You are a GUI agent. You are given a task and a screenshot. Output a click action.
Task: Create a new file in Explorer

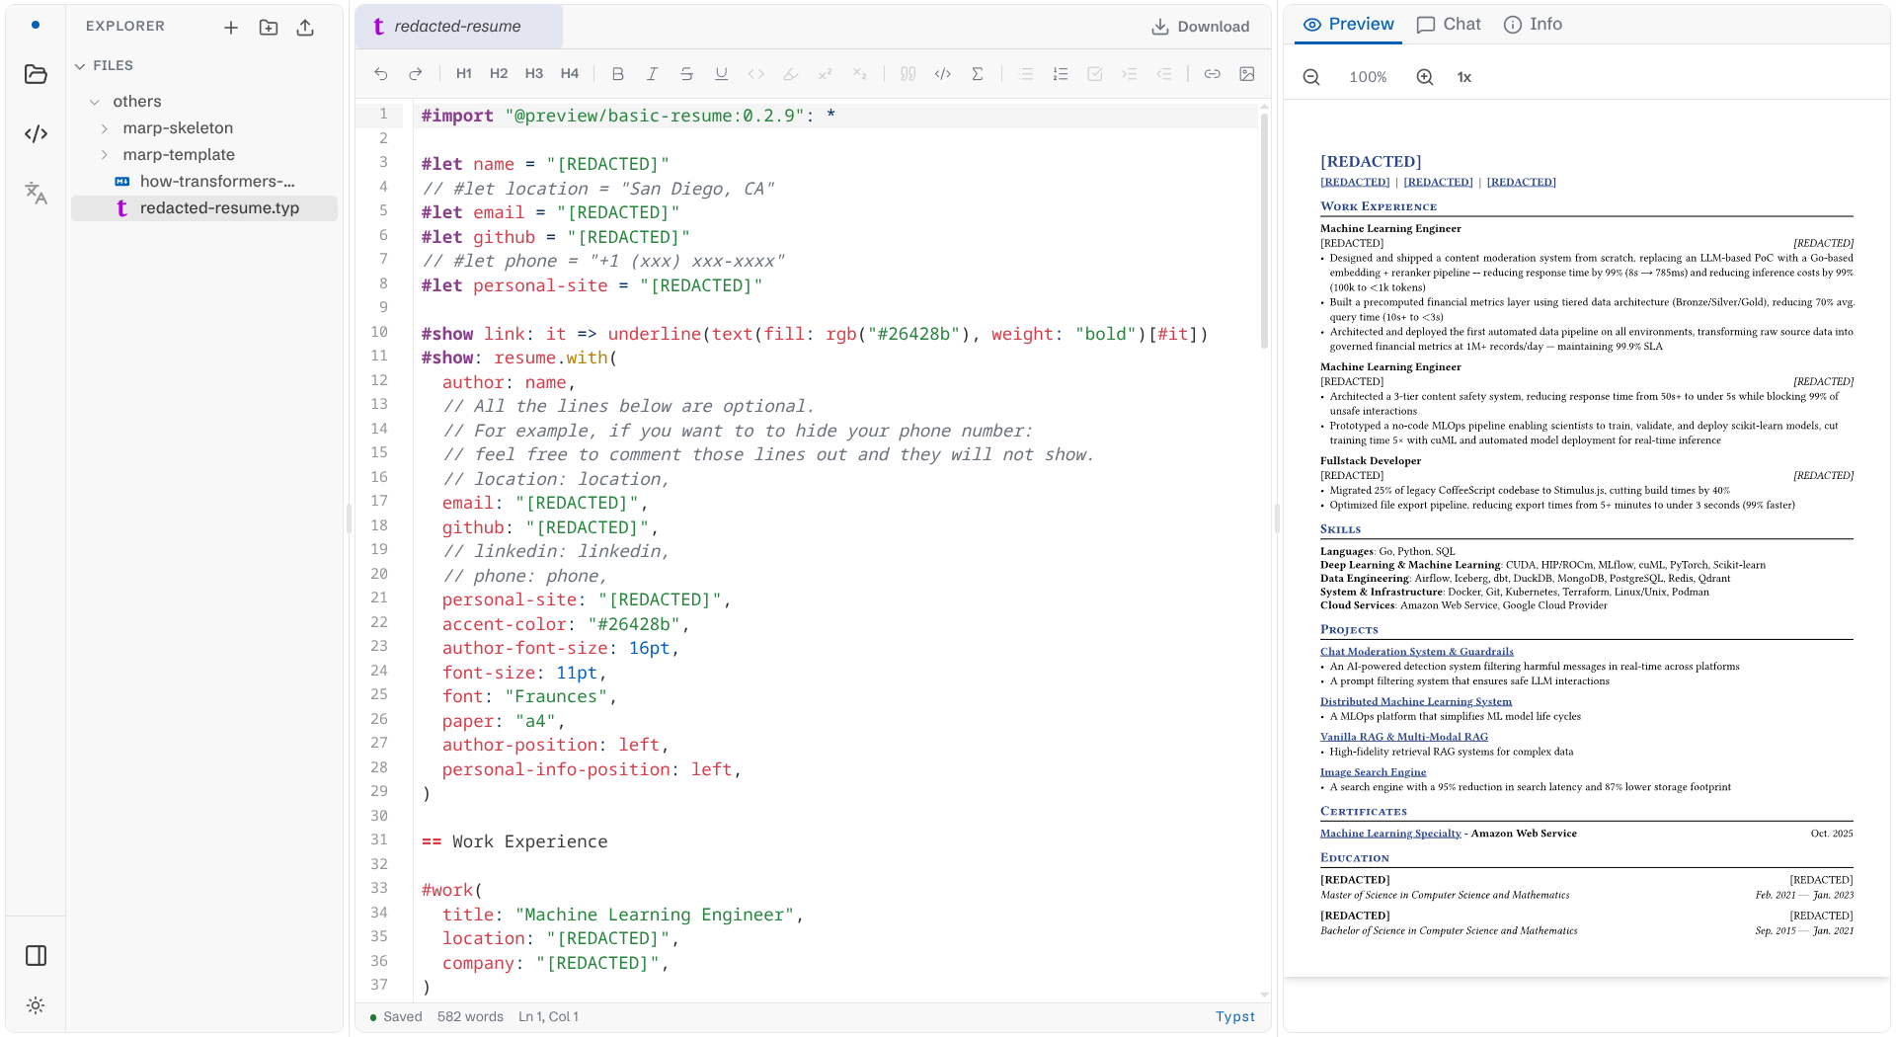pyautogui.click(x=231, y=28)
